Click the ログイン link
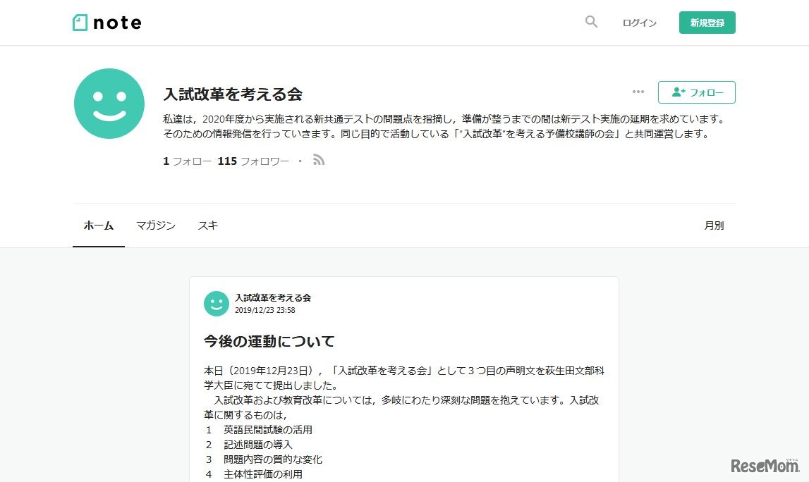 (639, 23)
